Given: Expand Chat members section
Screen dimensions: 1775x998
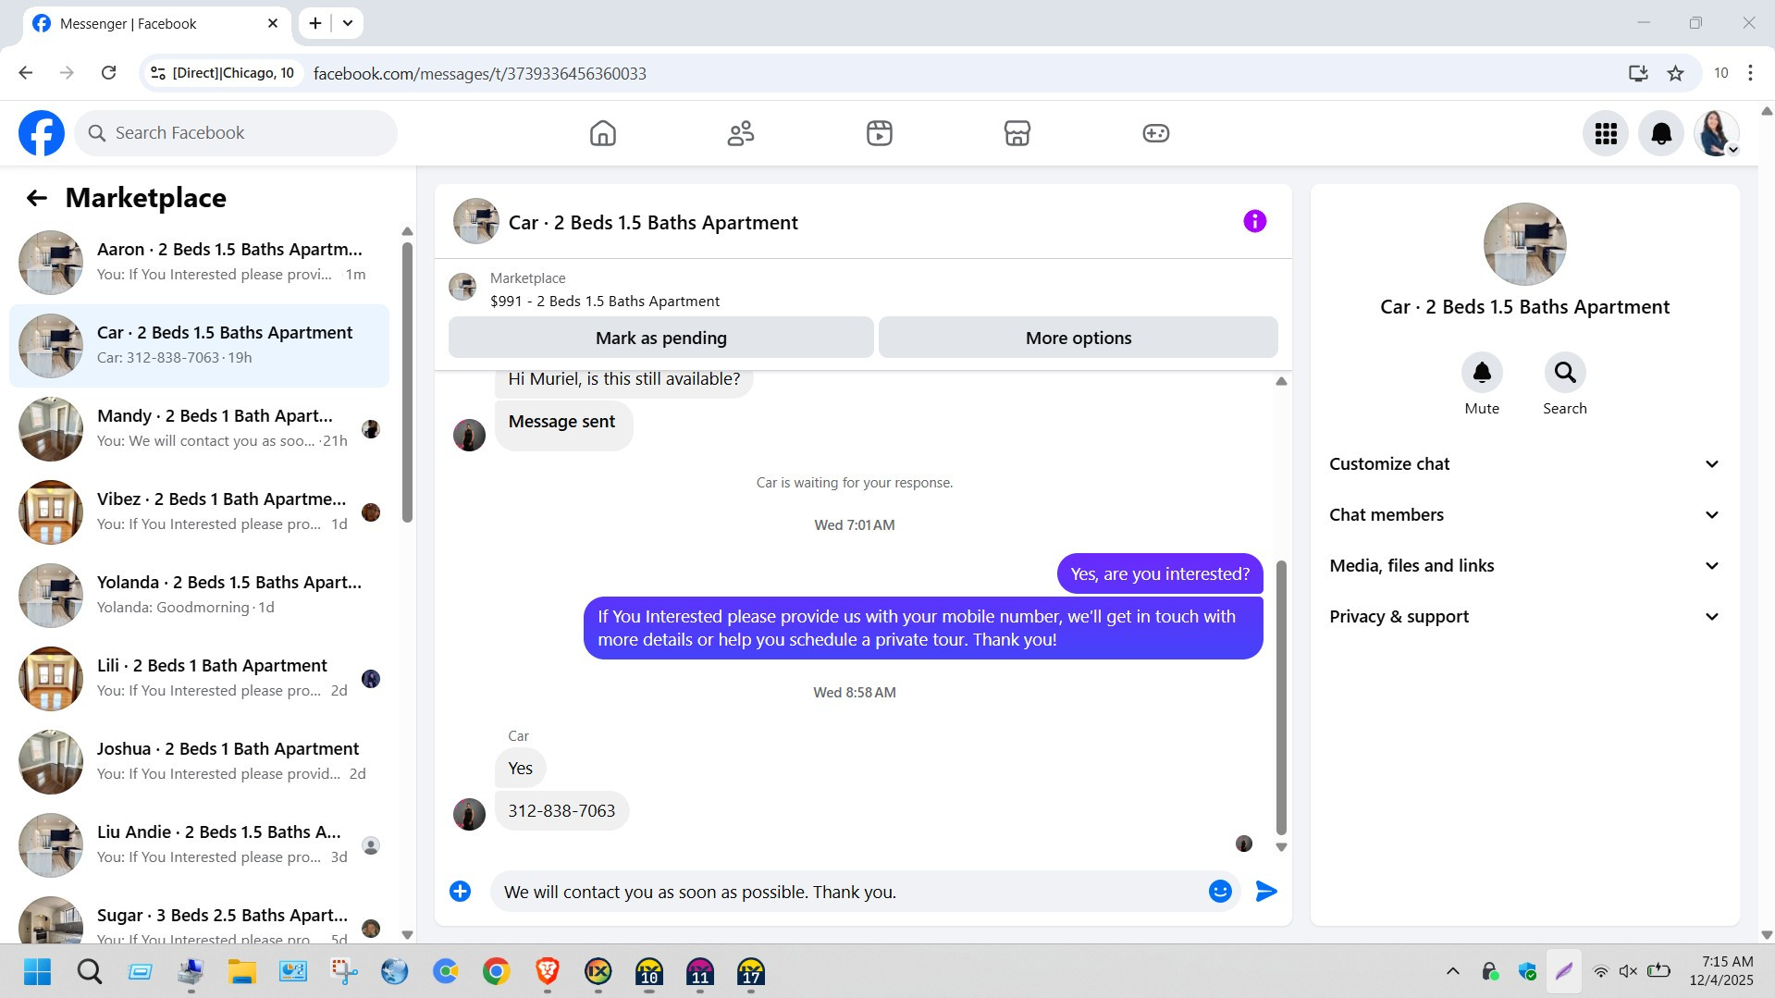Looking at the screenshot, I should [x=1524, y=515].
